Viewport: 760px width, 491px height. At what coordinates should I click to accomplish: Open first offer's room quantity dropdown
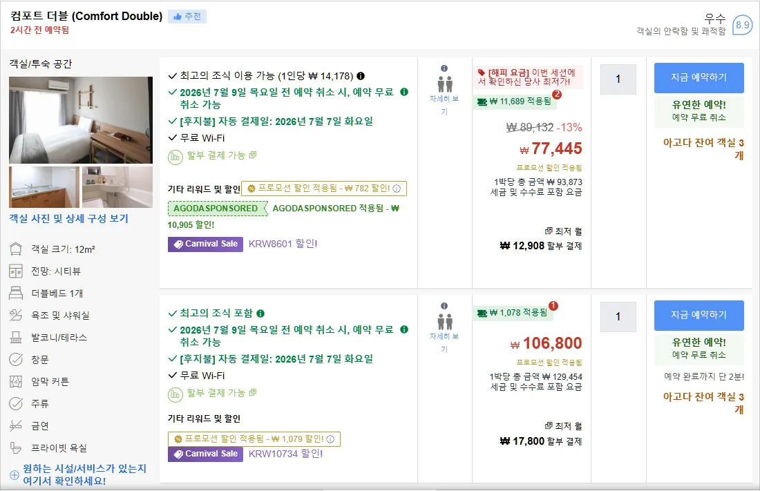pyautogui.click(x=618, y=79)
